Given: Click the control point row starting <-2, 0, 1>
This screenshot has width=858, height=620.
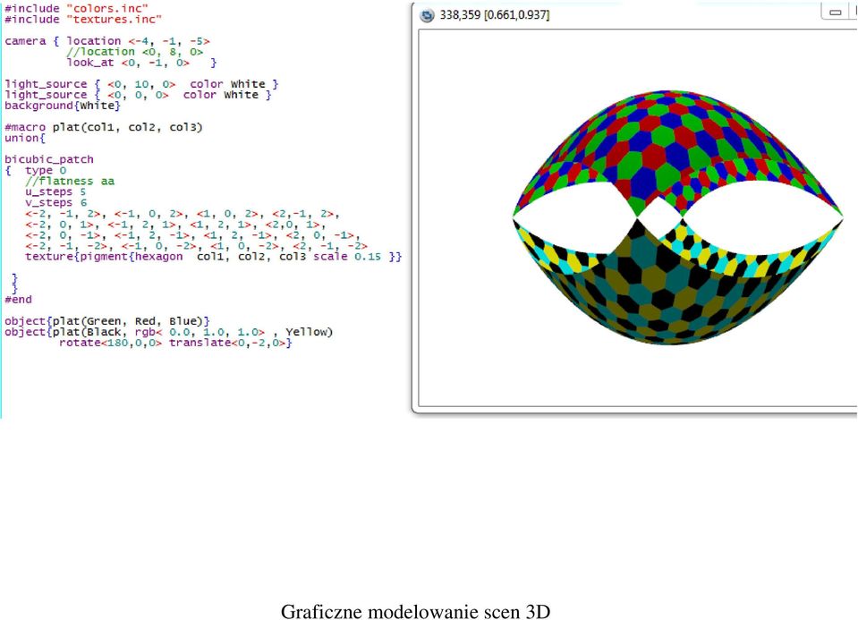Looking at the screenshot, I should click(175, 225).
